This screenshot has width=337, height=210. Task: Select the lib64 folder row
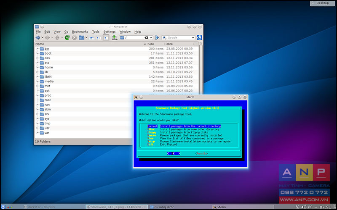[x=117, y=77]
